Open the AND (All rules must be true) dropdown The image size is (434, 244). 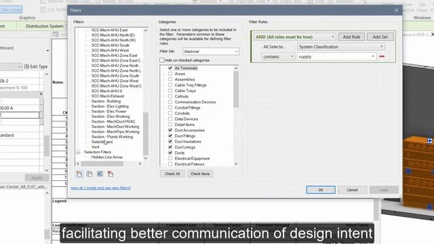(295, 37)
